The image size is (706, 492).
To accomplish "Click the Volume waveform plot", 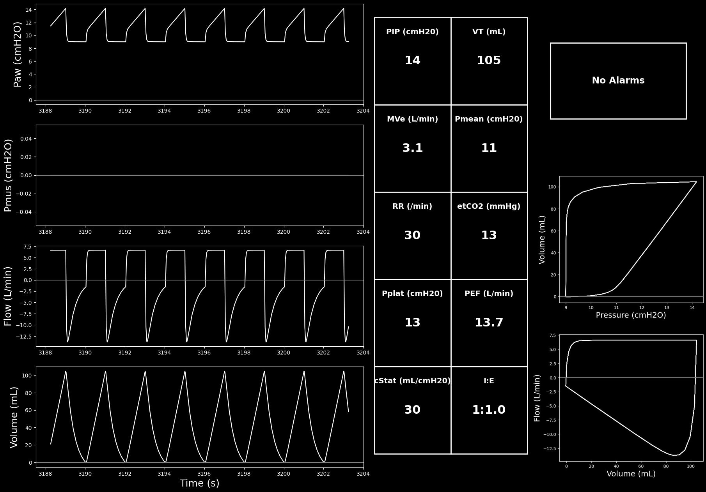I will pos(200,417).
